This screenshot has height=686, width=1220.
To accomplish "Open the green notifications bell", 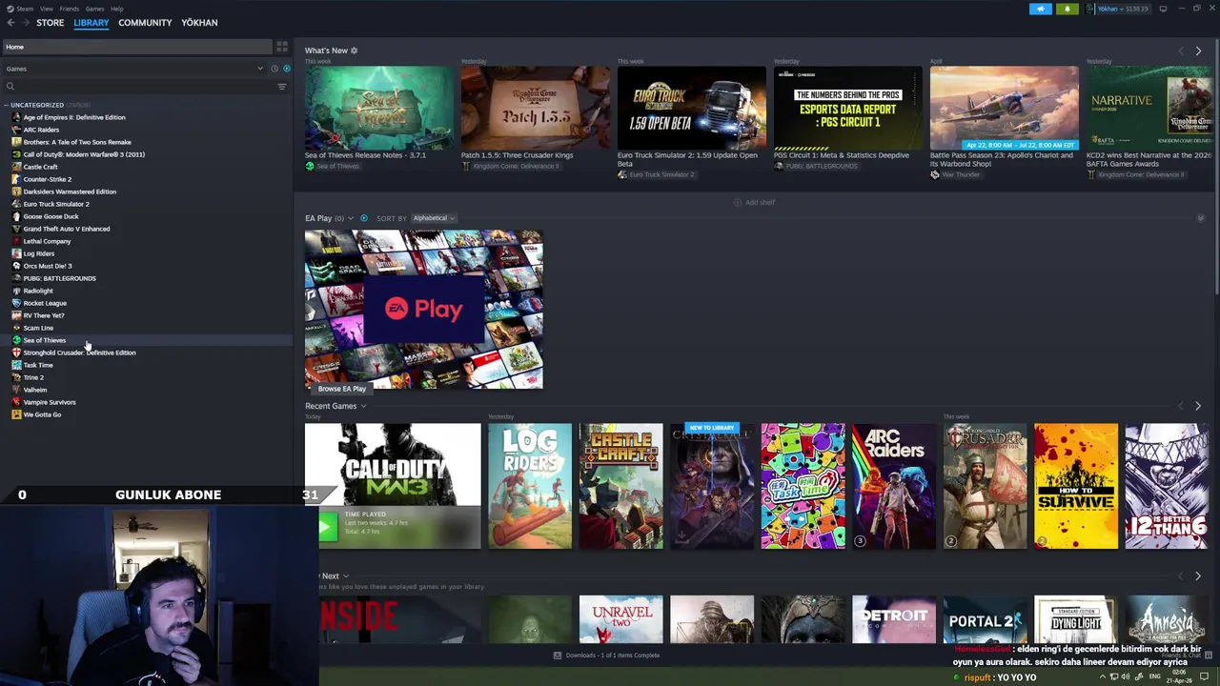I will click(x=1067, y=9).
